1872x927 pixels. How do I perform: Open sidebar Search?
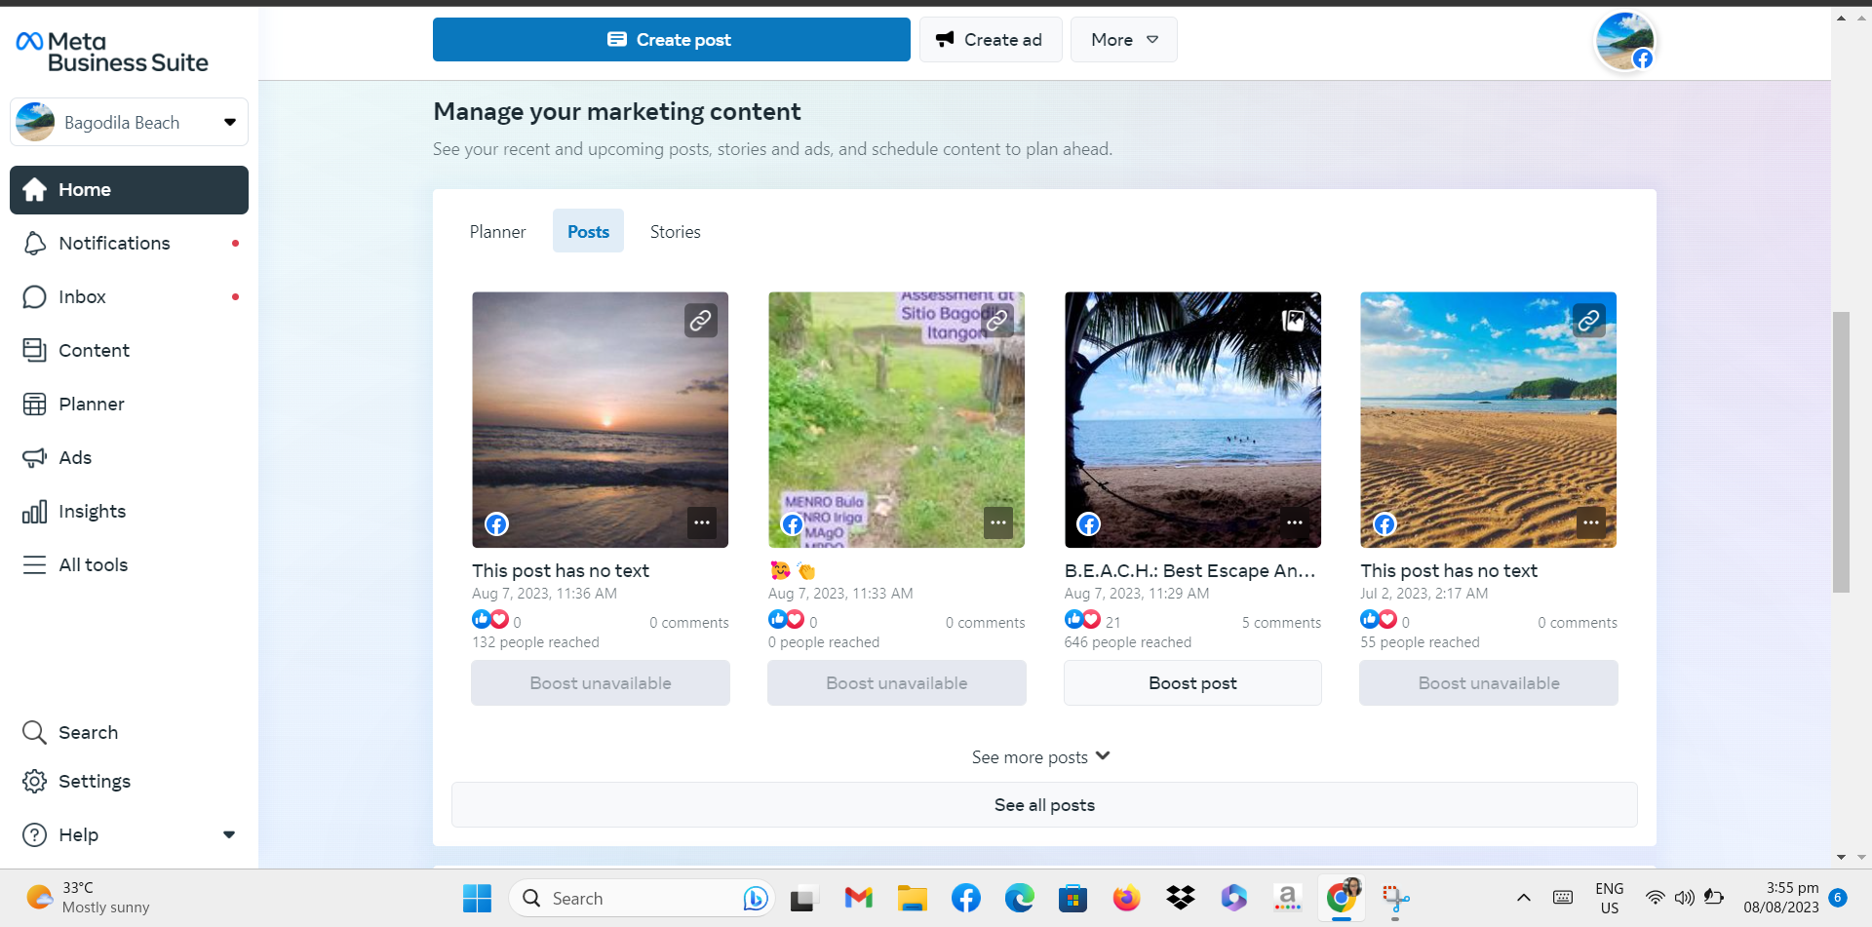[x=129, y=733]
